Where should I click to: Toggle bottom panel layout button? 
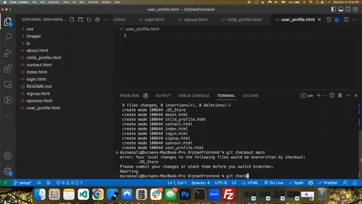[x=341, y=9]
